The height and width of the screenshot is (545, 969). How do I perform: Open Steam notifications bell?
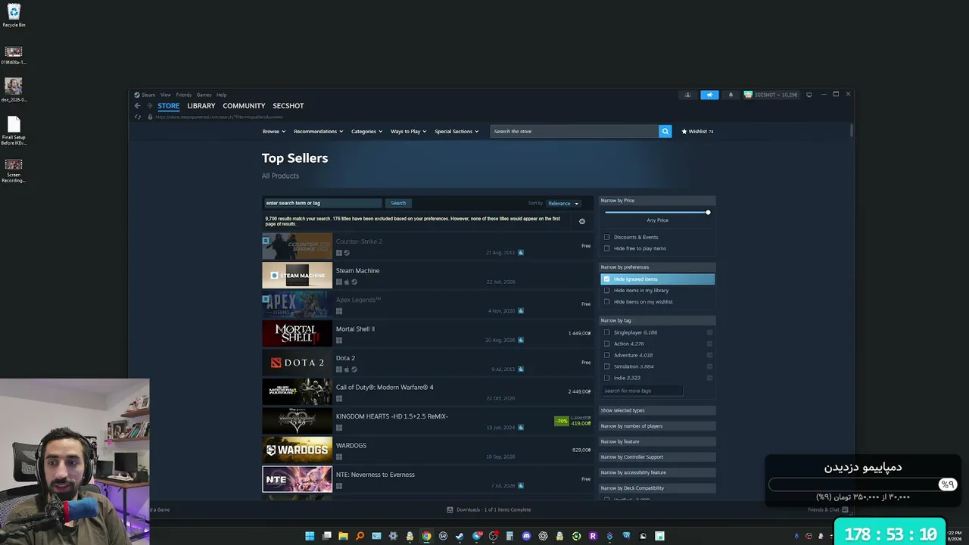click(731, 95)
